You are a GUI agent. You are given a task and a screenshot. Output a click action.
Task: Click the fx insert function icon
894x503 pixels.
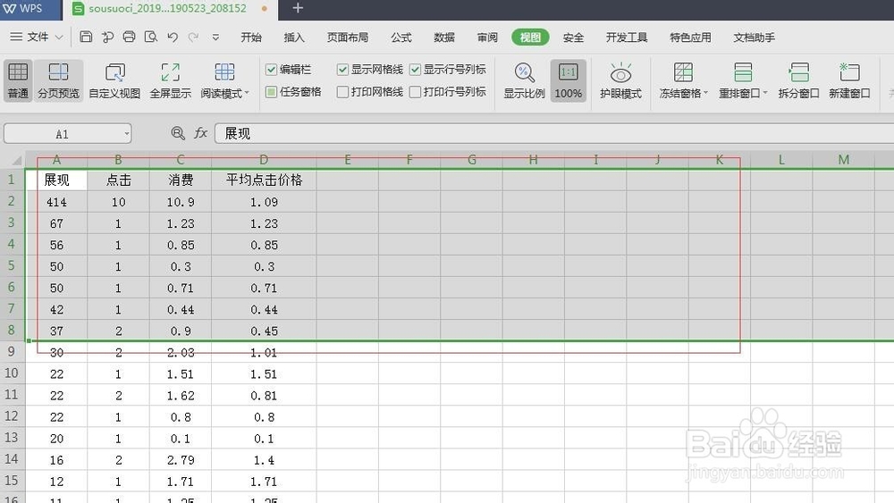pos(200,133)
